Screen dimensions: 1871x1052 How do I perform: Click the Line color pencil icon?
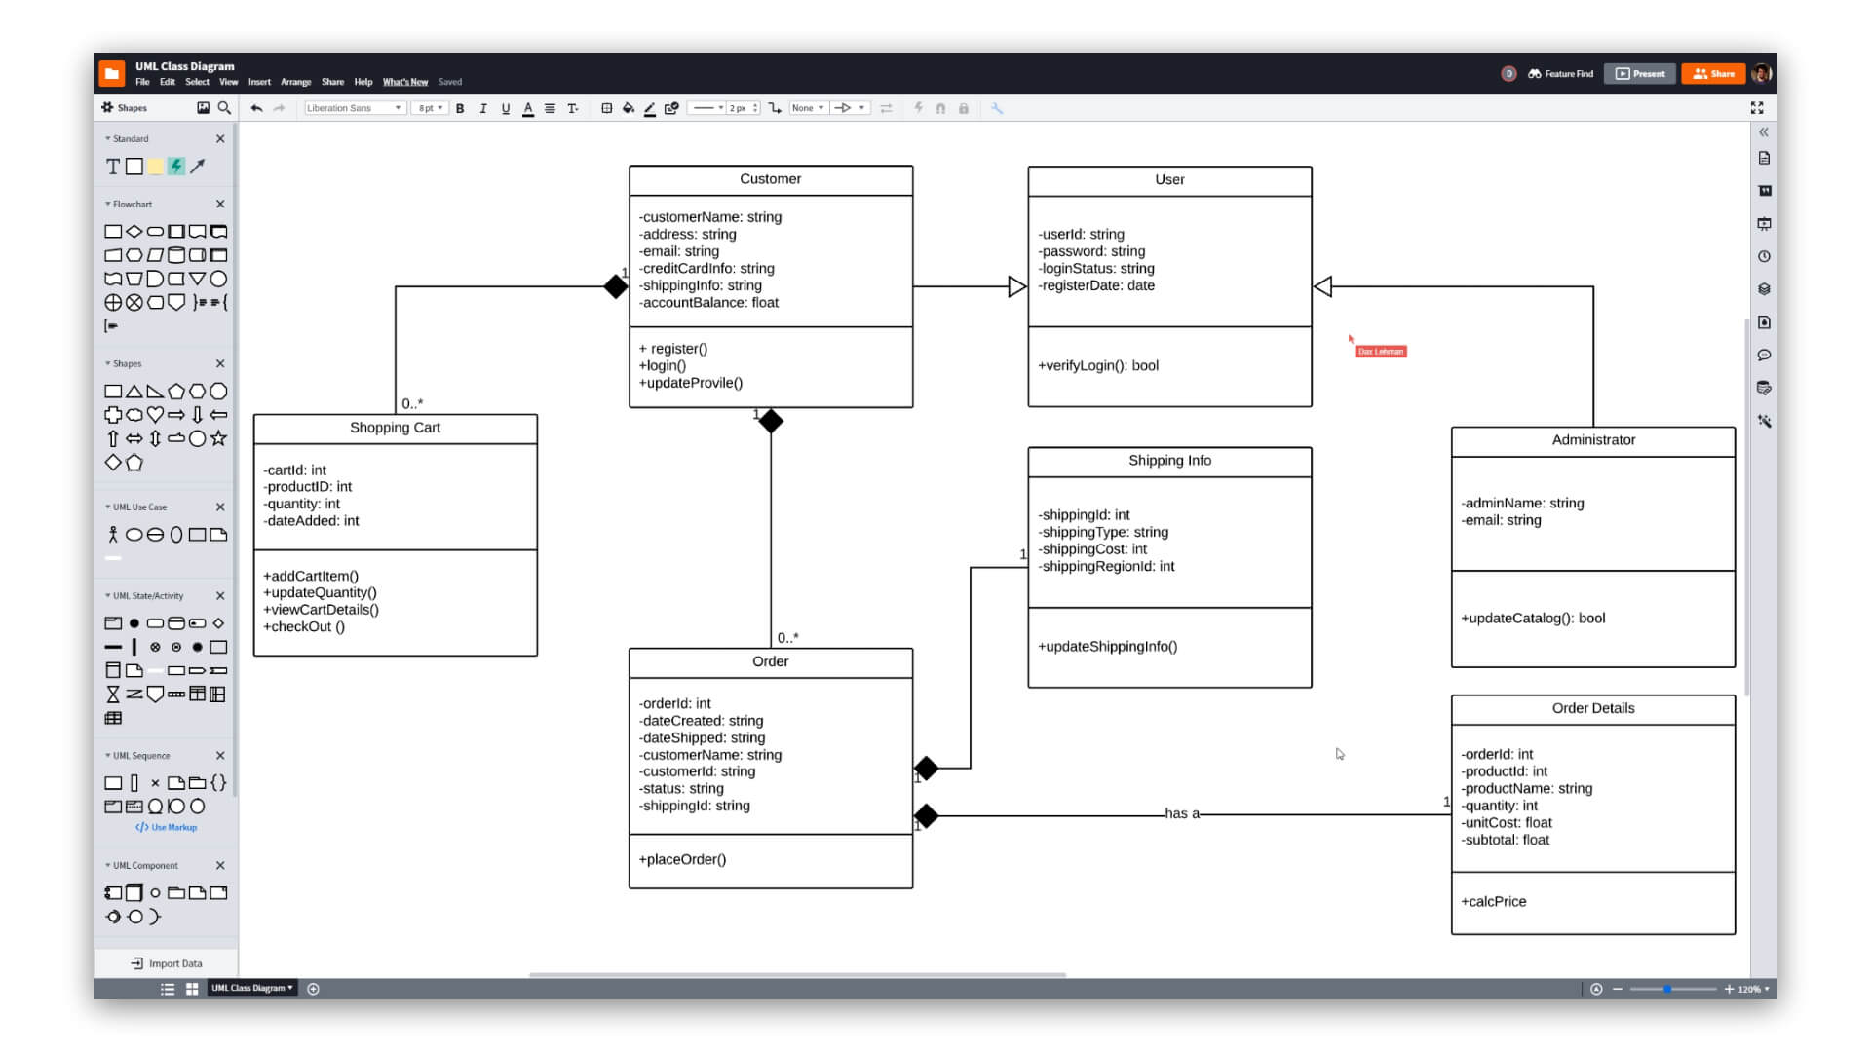(650, 108)
